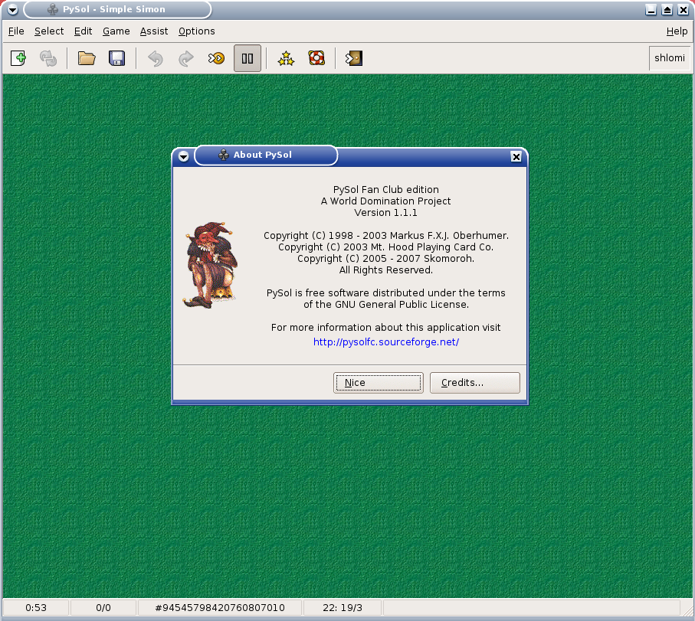The height and width of the screenshot is (621, 695).
Task: Click 'A World Domination Project' text
Action: click(385, 201)
